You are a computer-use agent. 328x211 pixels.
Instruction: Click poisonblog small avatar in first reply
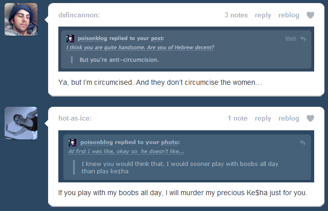(71, 38)
